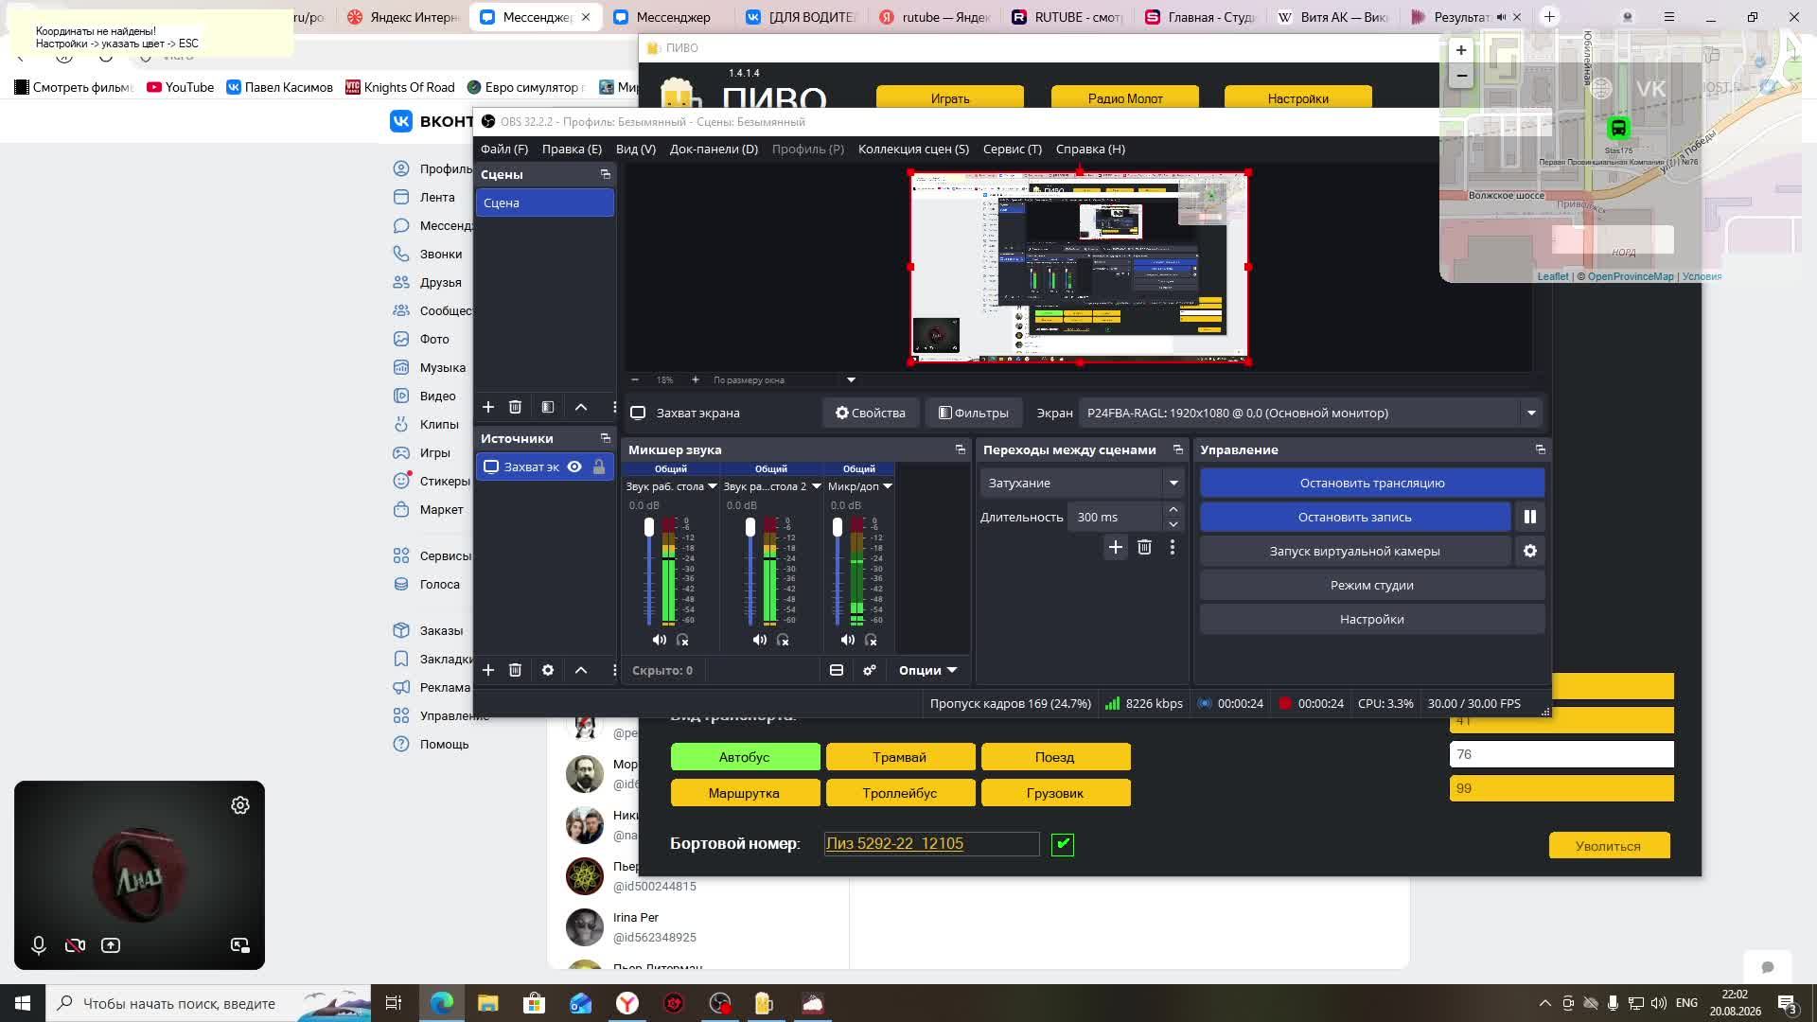Toggle monitoring for Звук раб. стола channel
Image resolution: width=1817 pixels, height=1022 pixels.
click(682, 640)
